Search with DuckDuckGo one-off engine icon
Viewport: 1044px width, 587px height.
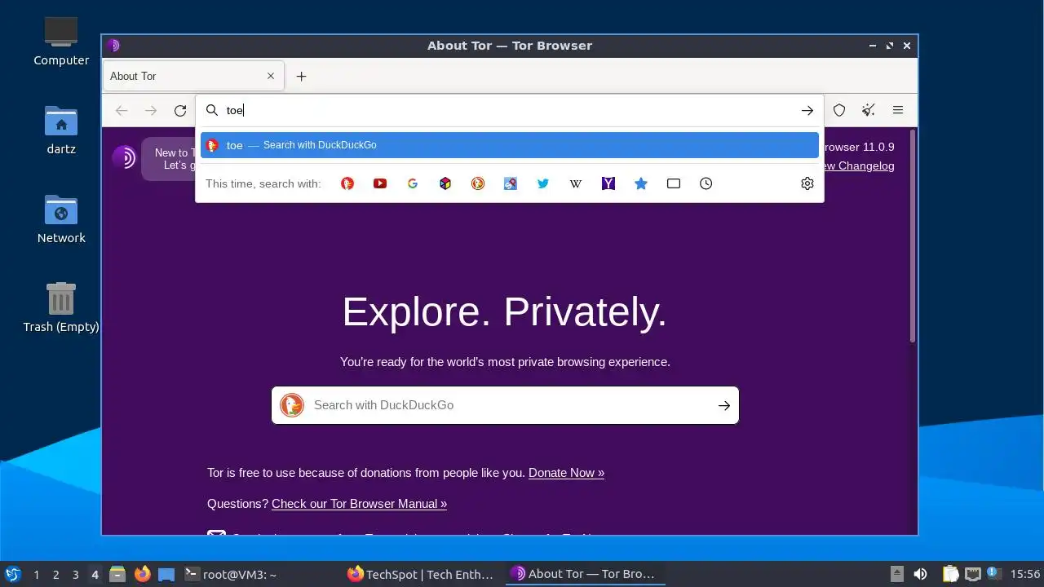[x=347, y=183]
